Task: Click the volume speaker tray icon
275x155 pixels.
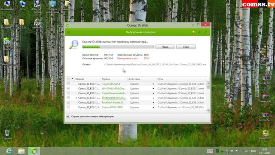Action: pyautogui.click(x=246, y=151)
